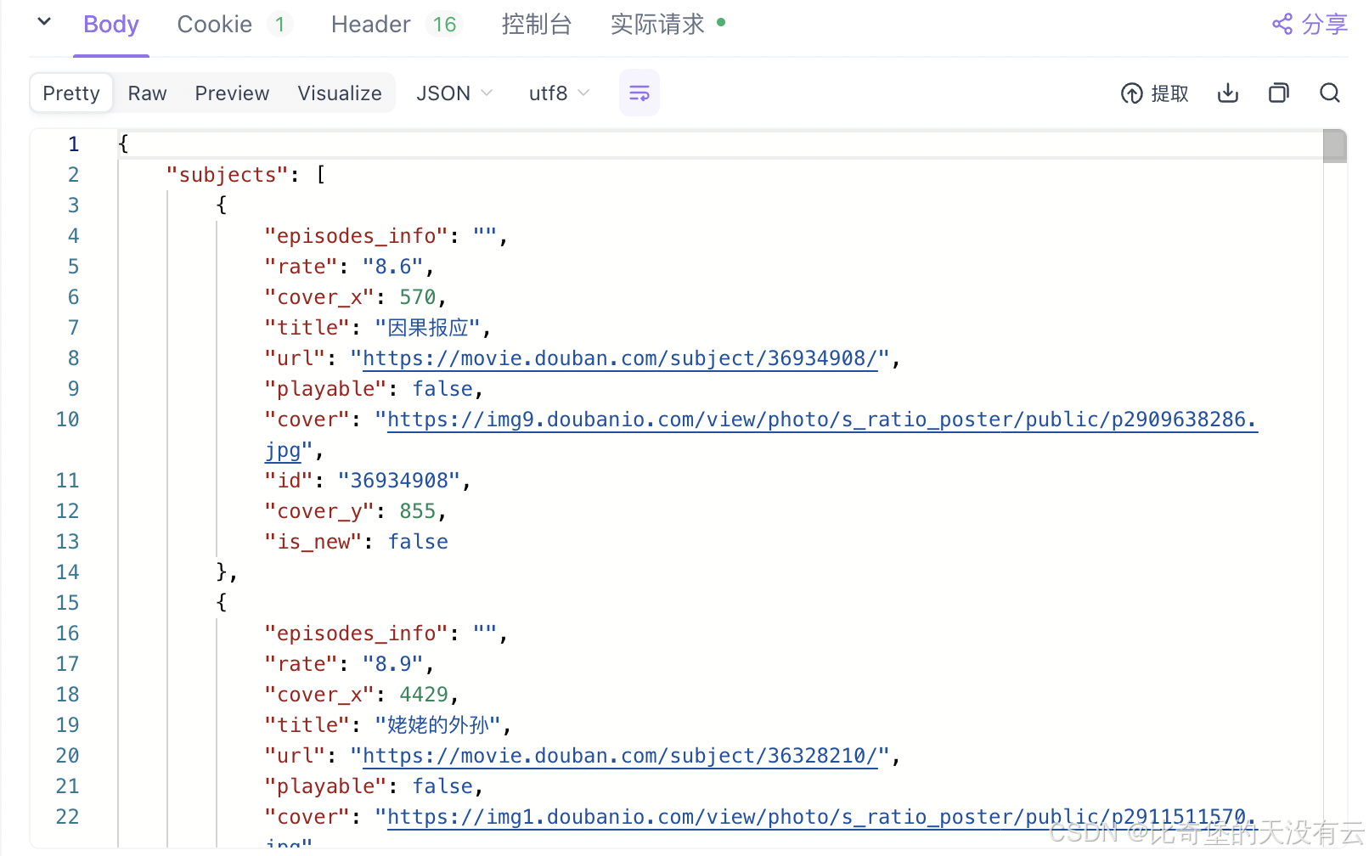Click the share icon beside 分享
Viewport: 1369px width, 856px height.
click(1282, 24)
